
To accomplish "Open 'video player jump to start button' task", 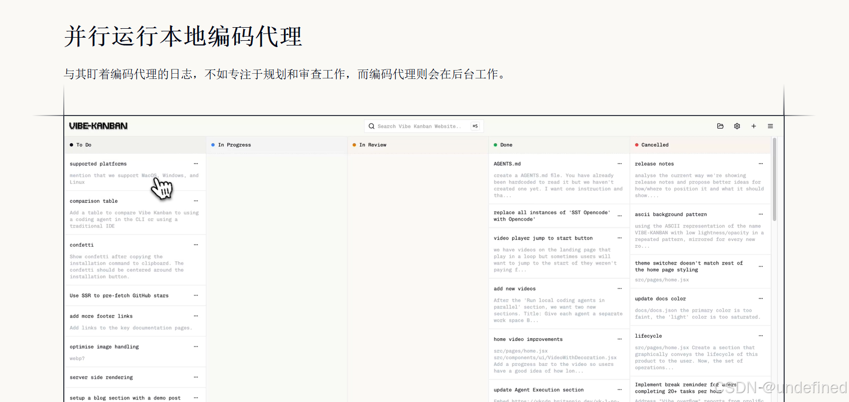I will click(x=543, y=238).
